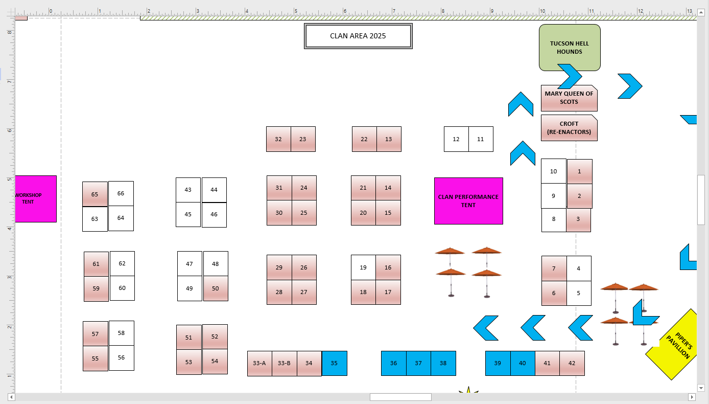This screenshot has width=709, height=404.
Task: Click the Croft (Re-enactors) box
Action: point(569,128)
